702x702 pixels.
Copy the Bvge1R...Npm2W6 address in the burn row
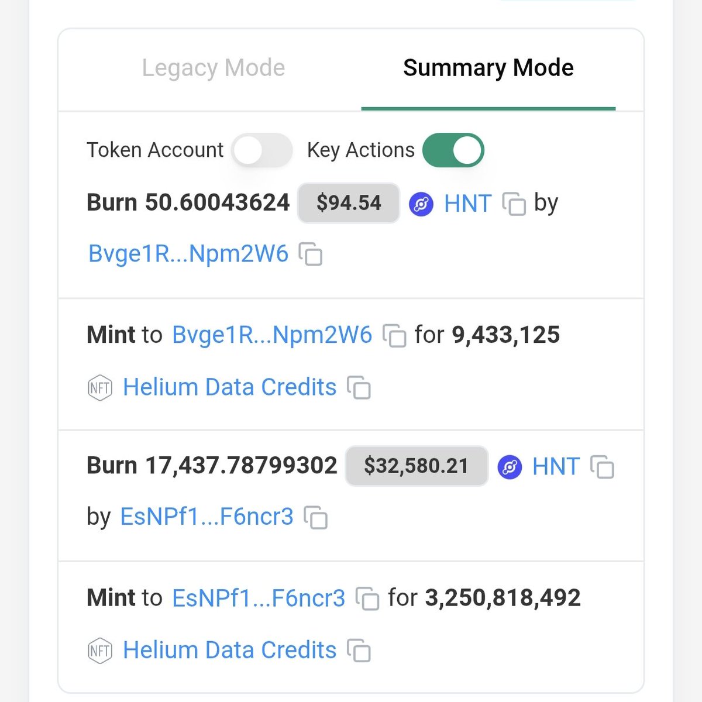click(311, 254)
